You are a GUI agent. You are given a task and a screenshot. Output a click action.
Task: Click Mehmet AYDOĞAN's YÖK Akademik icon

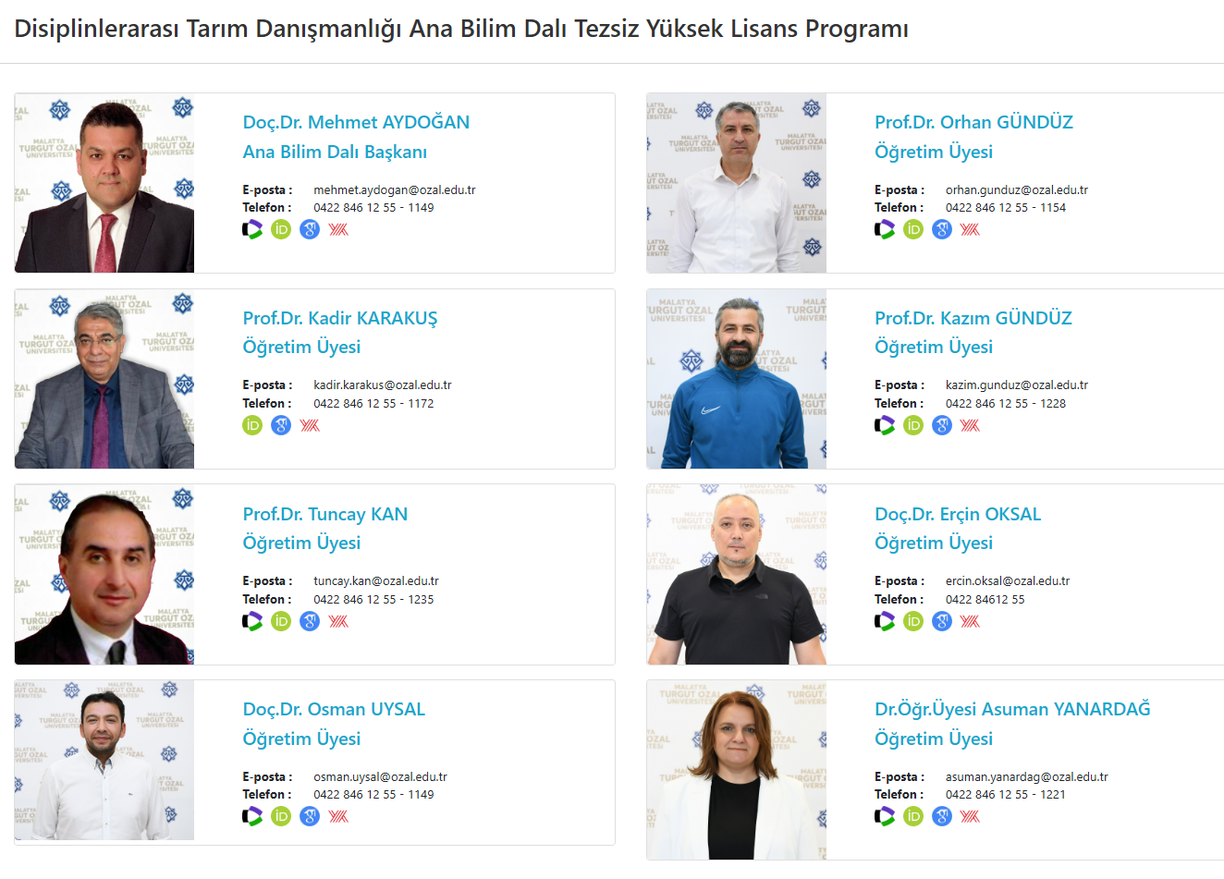(338, 229)
